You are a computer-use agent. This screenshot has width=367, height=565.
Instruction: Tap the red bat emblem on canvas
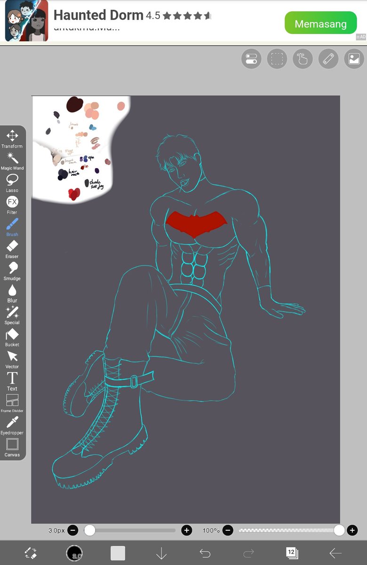pos(196,225)
